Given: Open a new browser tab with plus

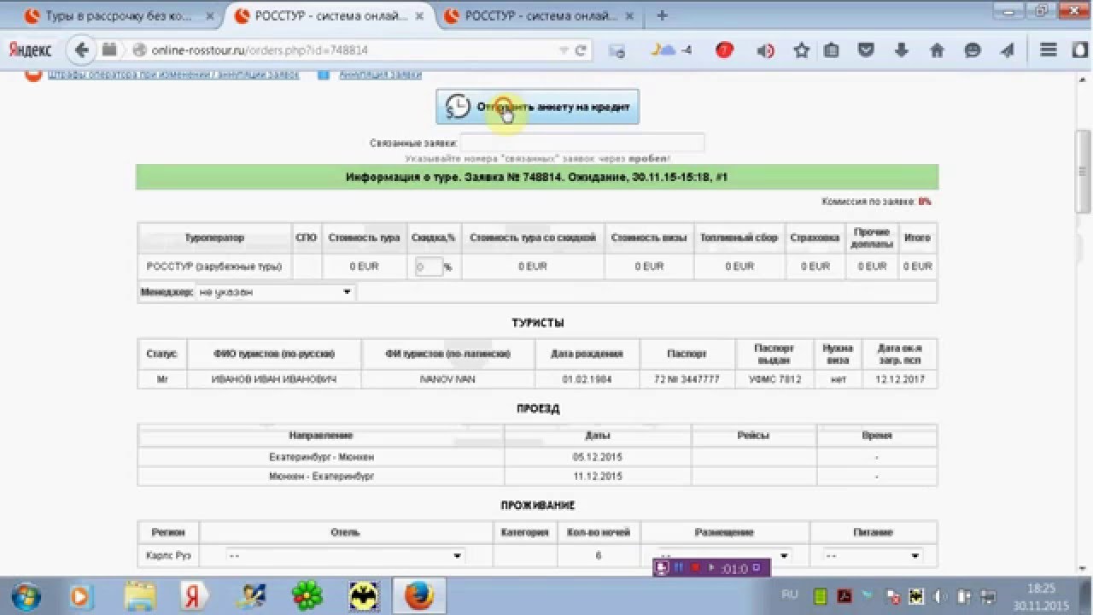Looking at the screenshot, I should (662, 15).
